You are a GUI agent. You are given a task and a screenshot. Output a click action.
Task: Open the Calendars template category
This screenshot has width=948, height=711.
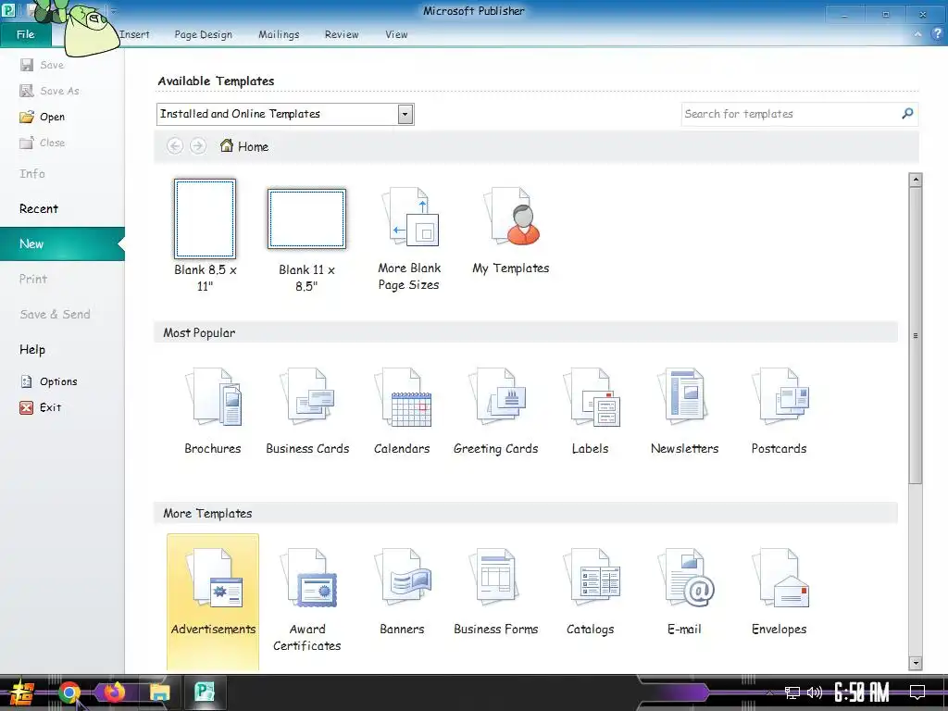pos(402,411)
